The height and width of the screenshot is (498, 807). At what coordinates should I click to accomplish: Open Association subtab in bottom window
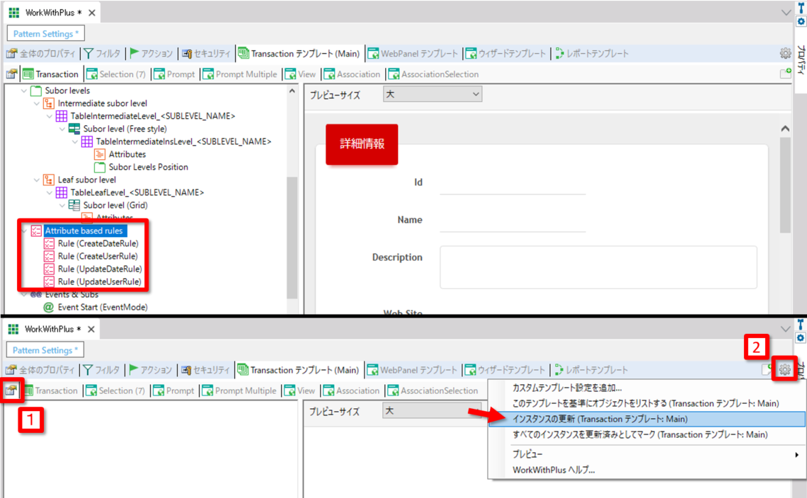pos(352,390)
